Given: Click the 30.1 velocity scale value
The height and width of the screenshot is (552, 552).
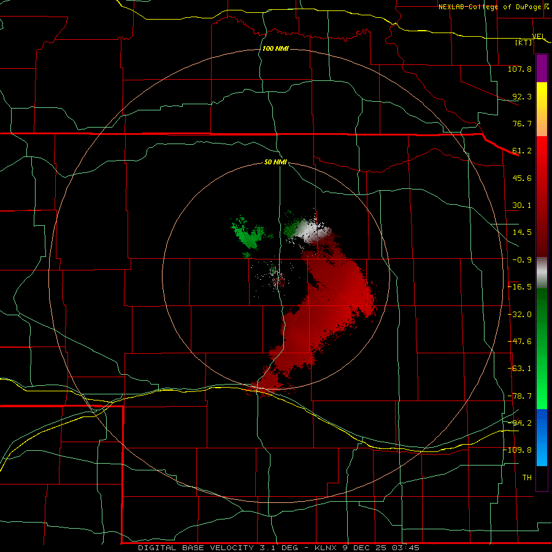Looking at the screenshot, I should tap(522, 205).
